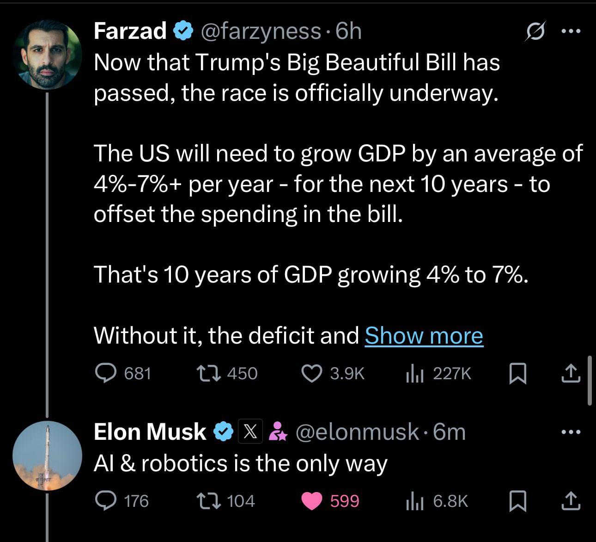View analytics for Farzad's 227K views
Screen dimensions: 596x542
[x=438, y=373]
